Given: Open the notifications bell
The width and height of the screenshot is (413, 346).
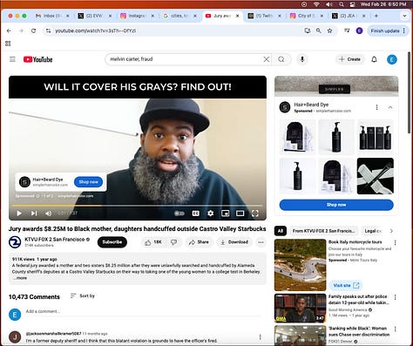Looking at the screenshot, I should tap(374, 59).
